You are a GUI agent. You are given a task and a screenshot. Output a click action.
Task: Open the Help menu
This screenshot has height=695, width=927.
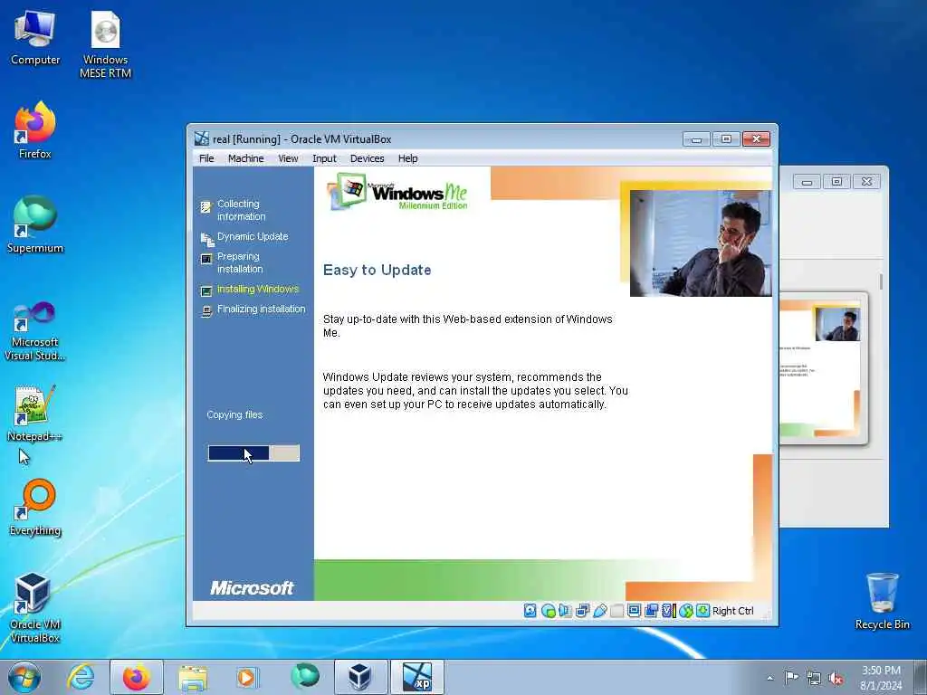408,158
